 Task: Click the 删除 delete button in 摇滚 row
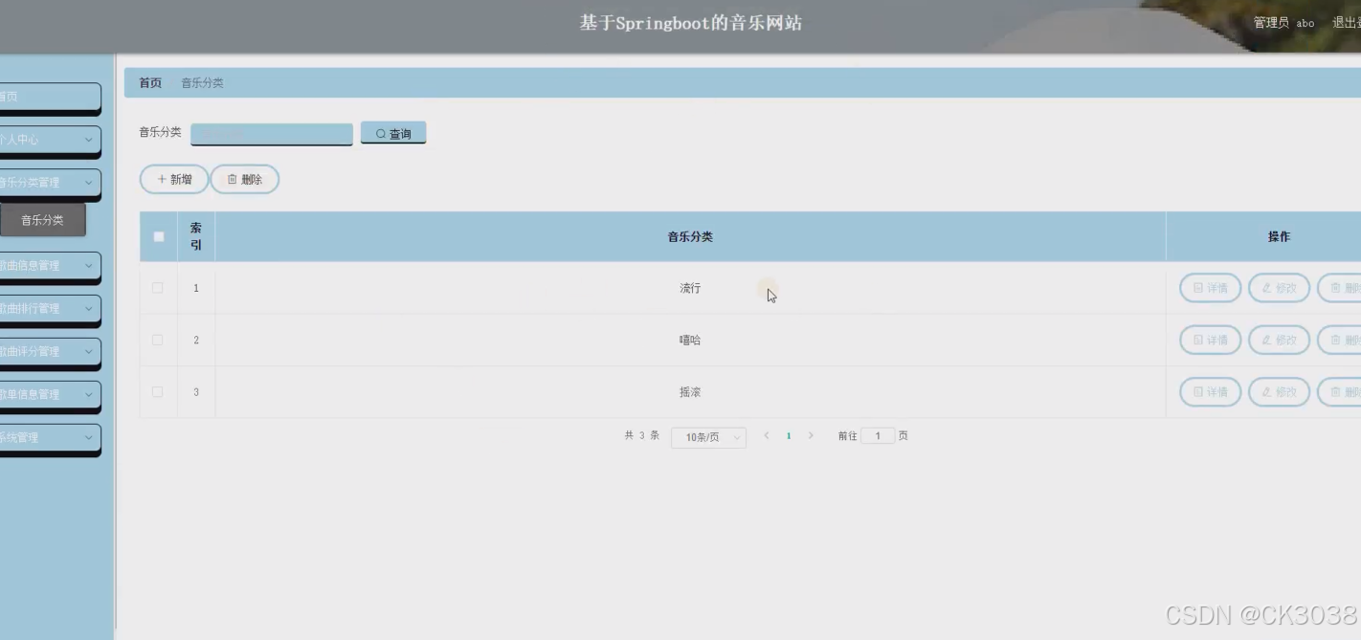[1340, 391]
